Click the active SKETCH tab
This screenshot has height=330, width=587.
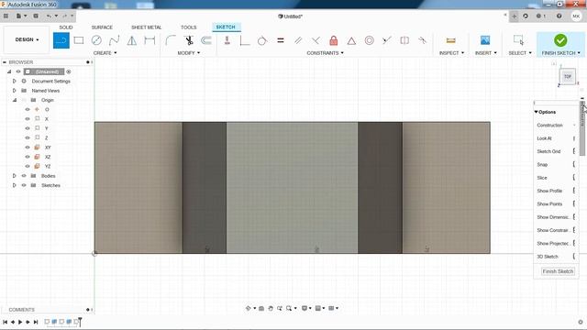coord(226,27)
